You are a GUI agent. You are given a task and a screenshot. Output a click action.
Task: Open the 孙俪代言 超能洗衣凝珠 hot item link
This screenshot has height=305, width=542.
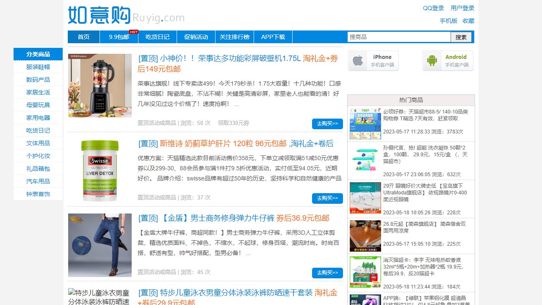tap(426, 155)
